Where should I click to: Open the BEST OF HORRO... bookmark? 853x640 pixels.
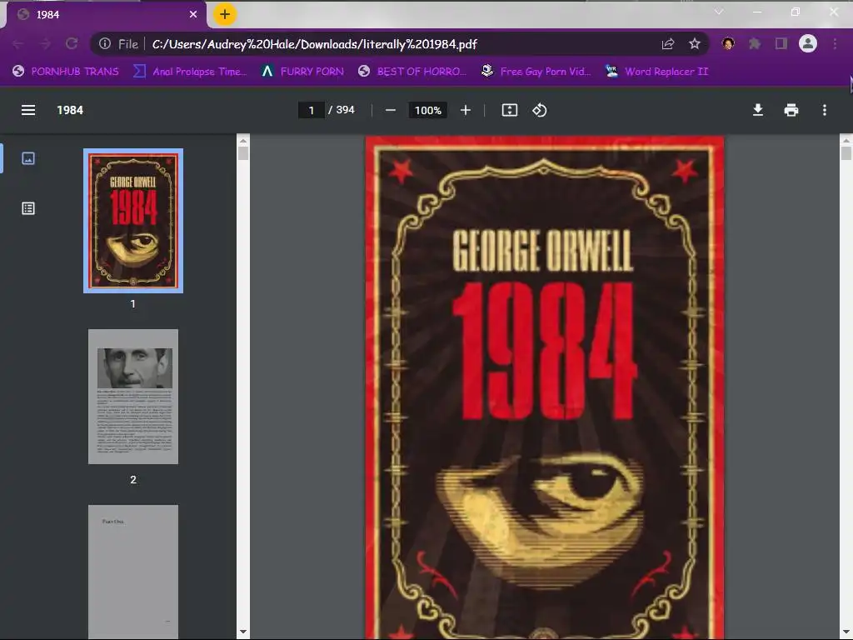[x=412, y=72]
